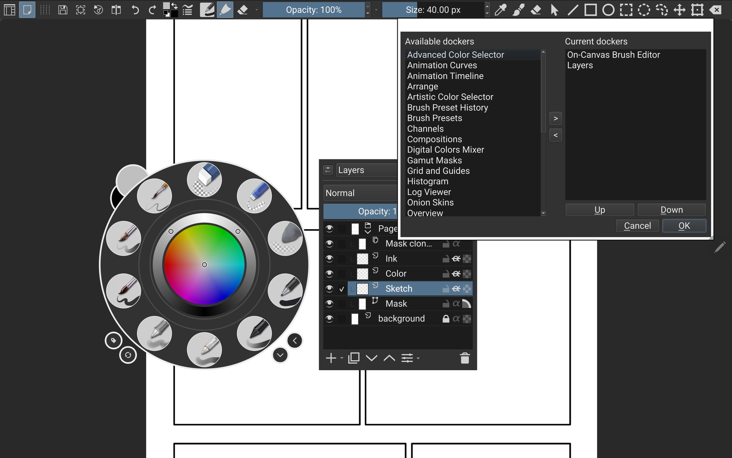732x458 pixels.
Task: Pick the eraser preset in popup palette
Action: tap(204, 179)
